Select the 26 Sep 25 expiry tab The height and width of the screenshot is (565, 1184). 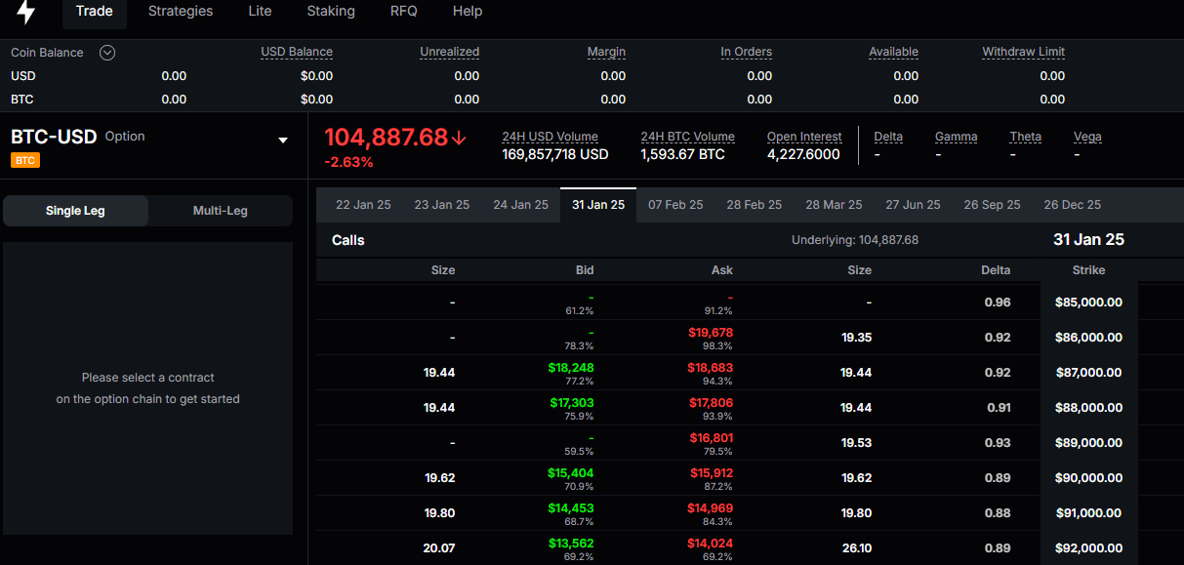pyautogui.click(x=993, y=205)
